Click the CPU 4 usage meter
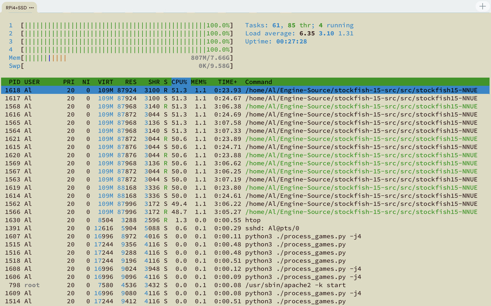The height and width of the screenshot is (306, 491). pyautogui.click(x=121, y=49)
